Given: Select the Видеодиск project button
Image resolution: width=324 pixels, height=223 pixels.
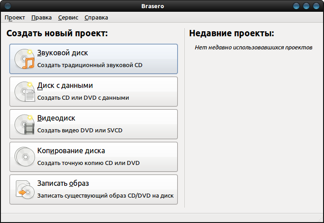Looking at the screenshot, I should click(94, 124).
